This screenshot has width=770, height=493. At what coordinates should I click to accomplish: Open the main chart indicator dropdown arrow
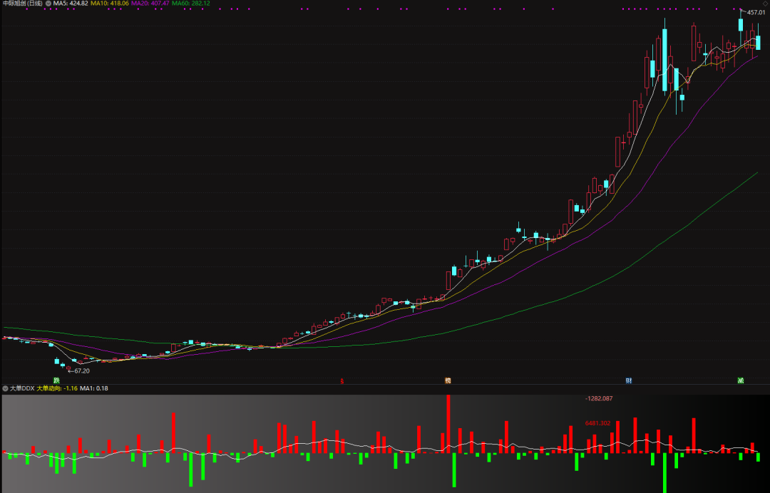[48, 4]
